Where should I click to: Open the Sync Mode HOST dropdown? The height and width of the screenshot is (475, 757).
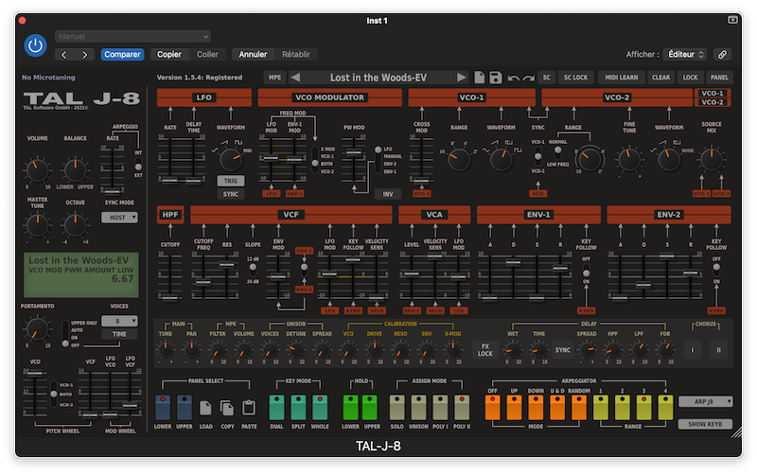[119, 218]
